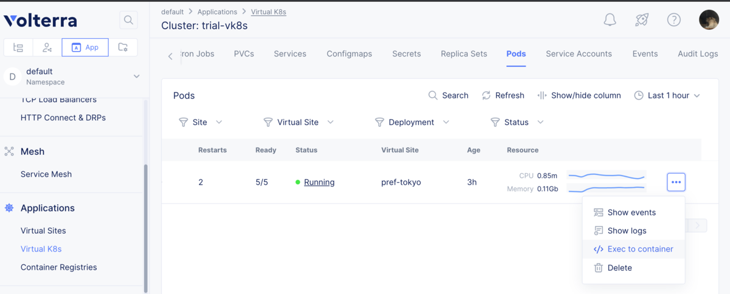Screen dimensions: 730x294
Task: Open the Last 1 hour time dropdown
Action: coord(667,95)
